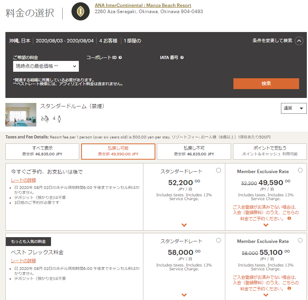This screenshot has height=300, width=308.
Task: Open the preferred rate dropdown
Action: [46, 66]
